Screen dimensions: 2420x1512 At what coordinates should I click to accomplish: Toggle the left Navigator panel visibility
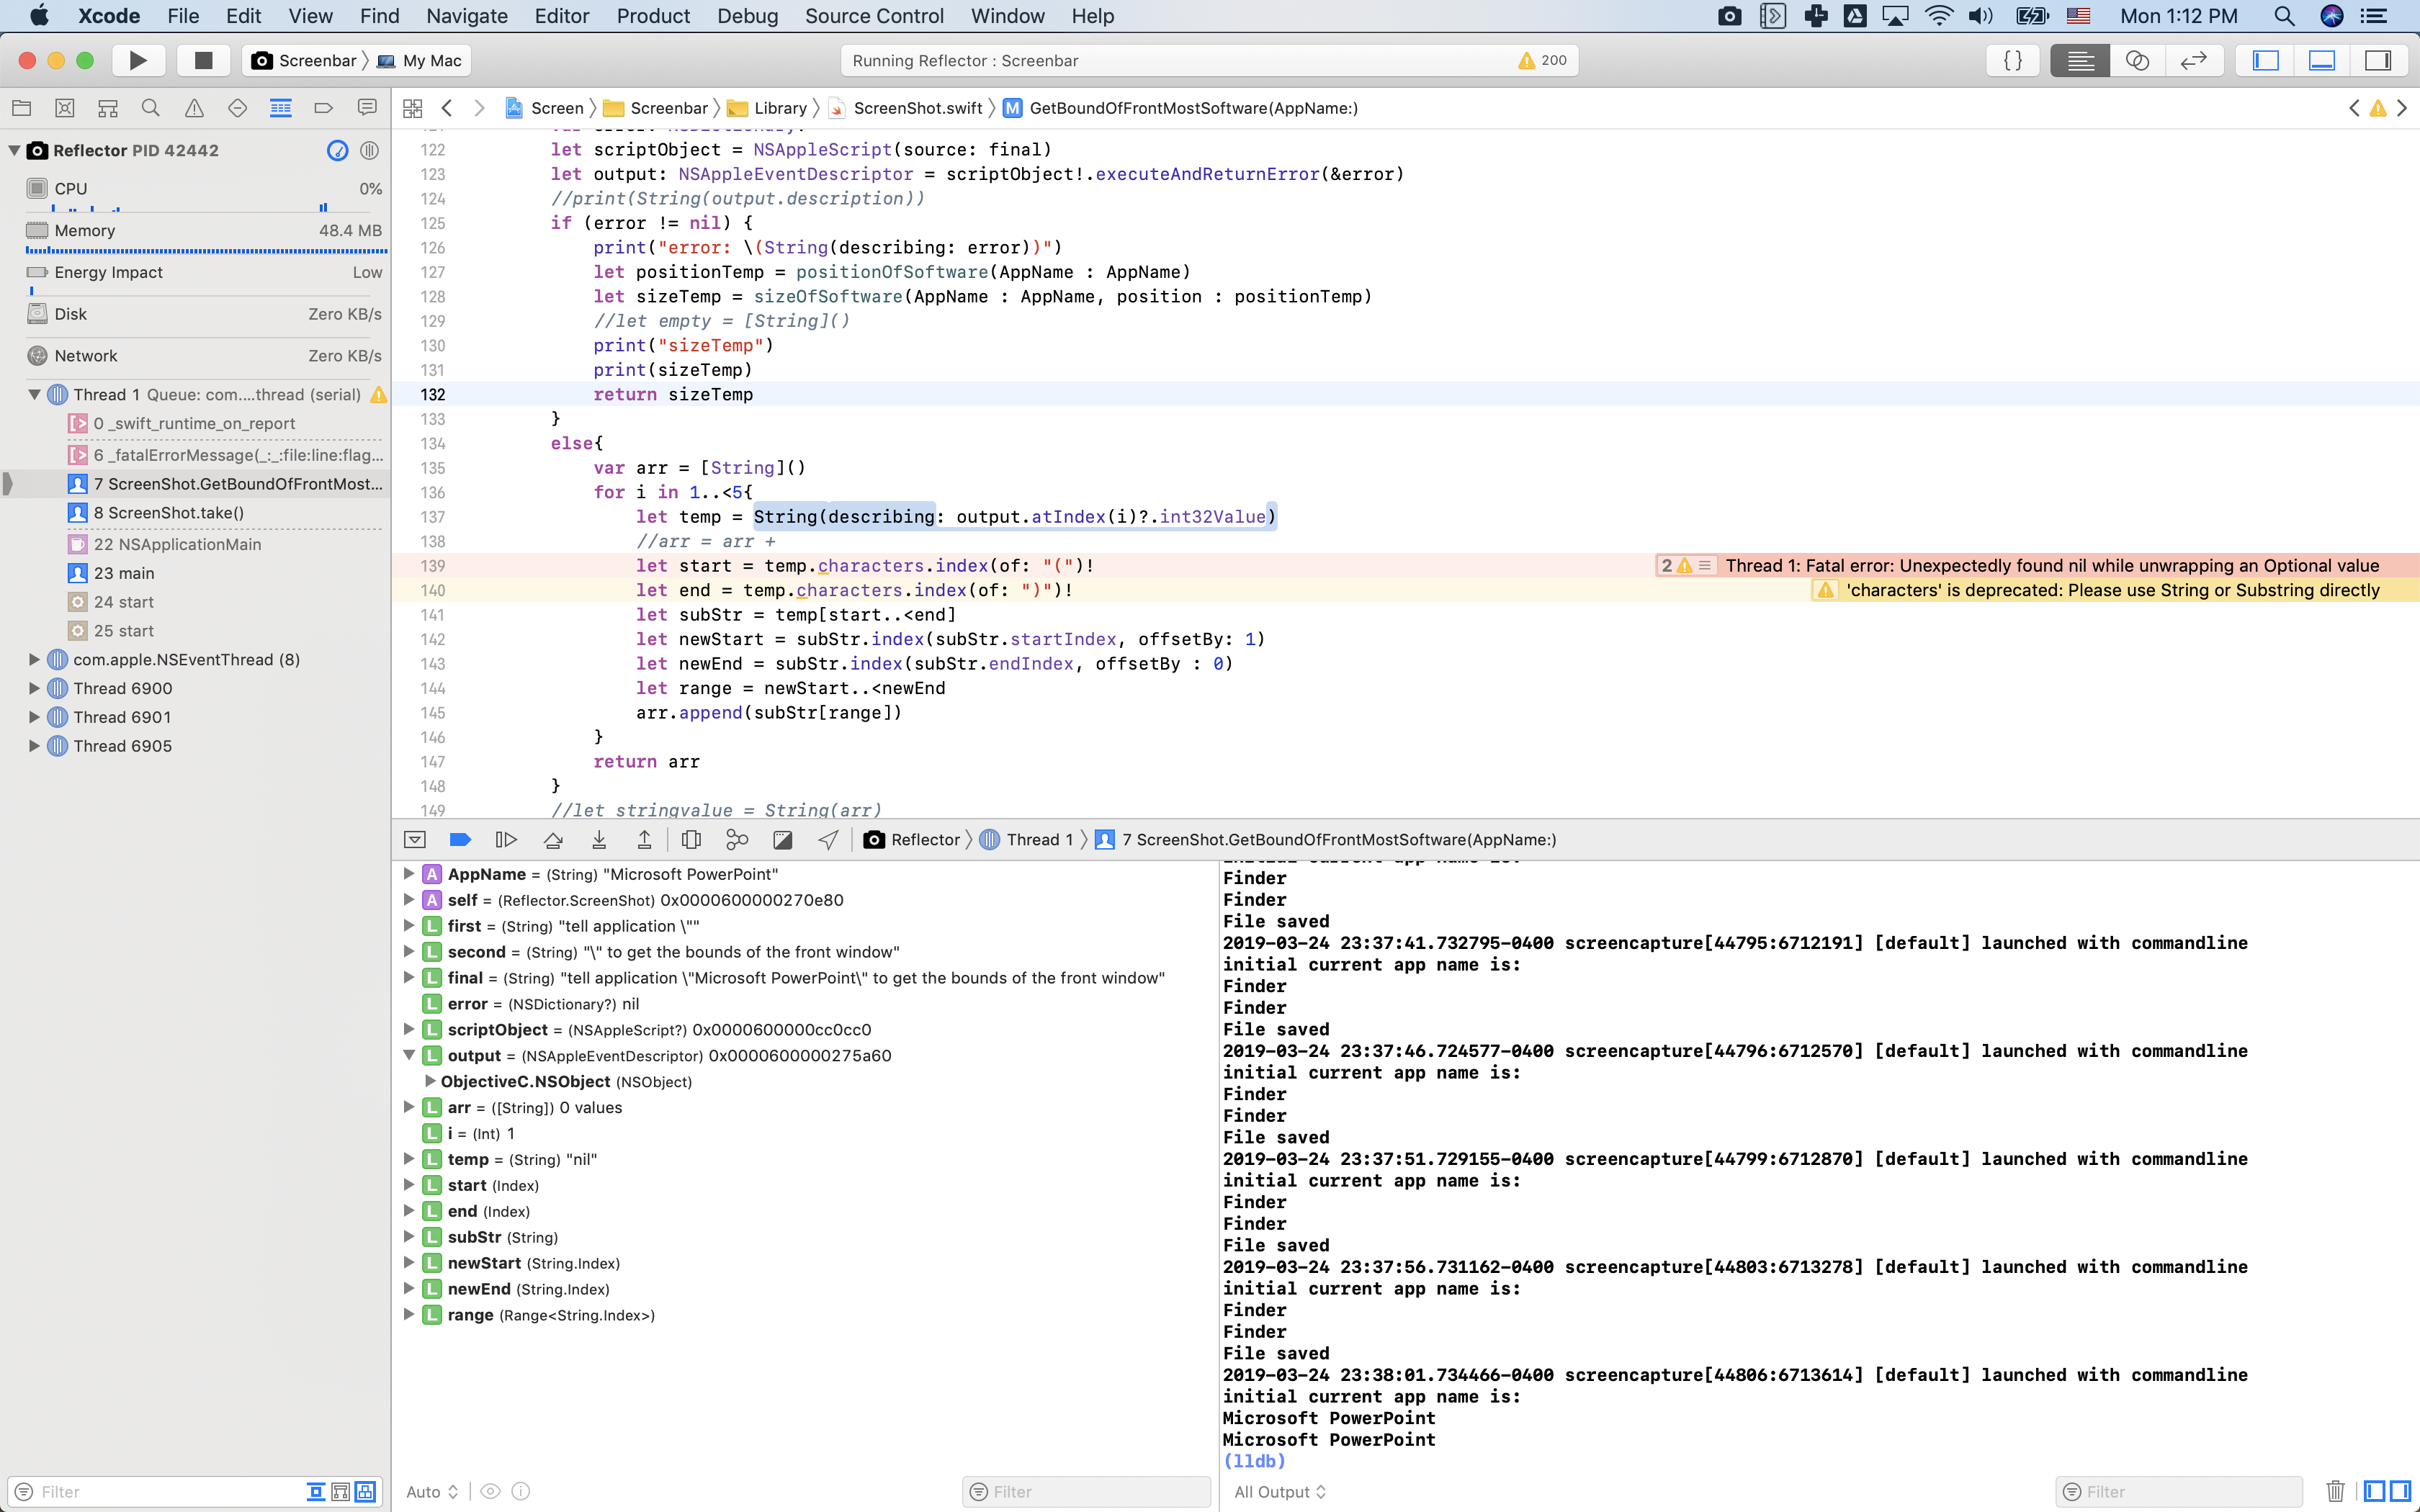pyautogui.click(x=2266, y=60)
